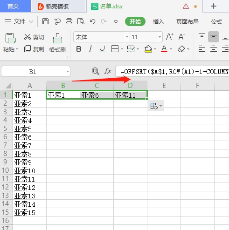Align cell text left

[202, 49]
